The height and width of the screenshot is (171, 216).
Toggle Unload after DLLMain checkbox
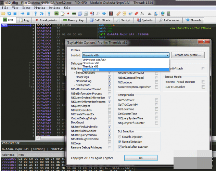point(120,147)
